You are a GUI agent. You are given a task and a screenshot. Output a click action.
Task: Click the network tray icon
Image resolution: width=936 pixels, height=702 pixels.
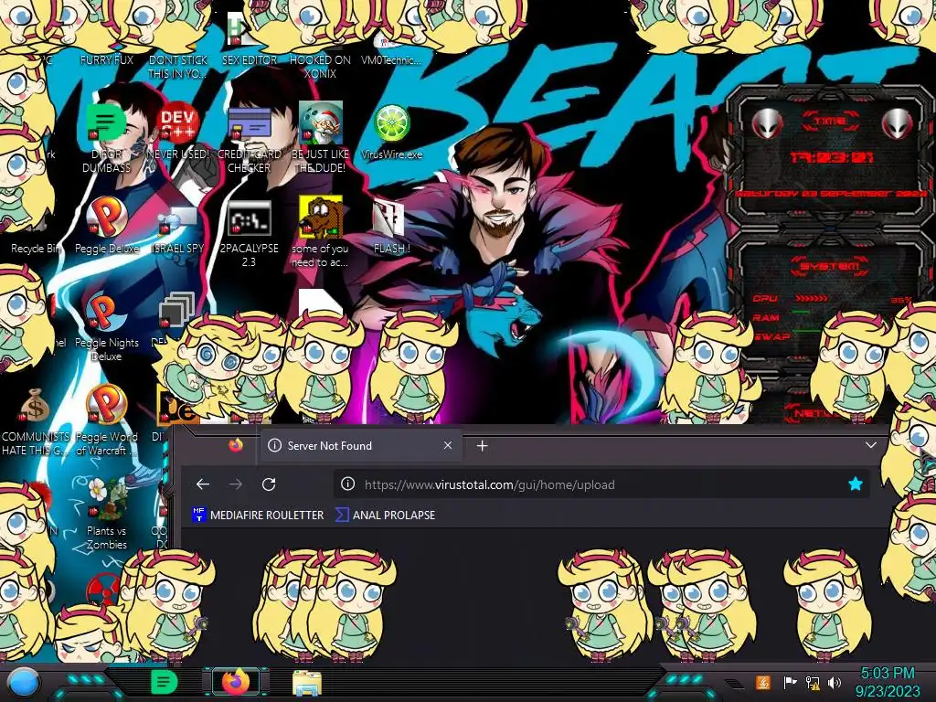[x=813, y=682]
